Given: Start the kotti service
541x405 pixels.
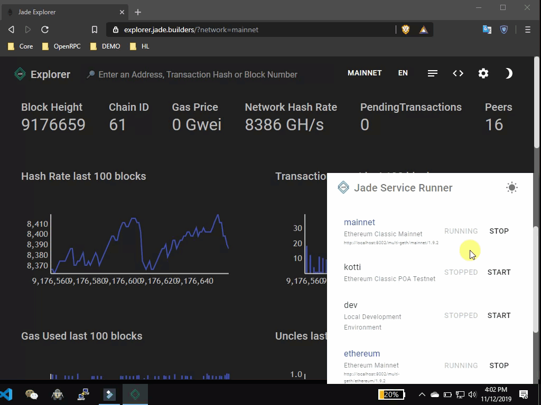Looking at the screenshot, I should click(499, 272).
